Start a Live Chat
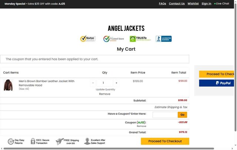 coord(221,4)
